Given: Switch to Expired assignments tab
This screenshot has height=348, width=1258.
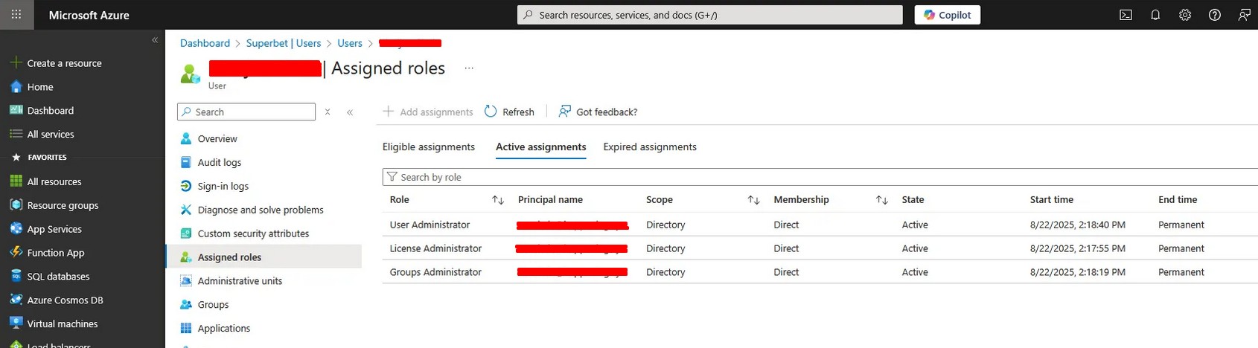Looking at the screenshot, I should click(649, 147).
